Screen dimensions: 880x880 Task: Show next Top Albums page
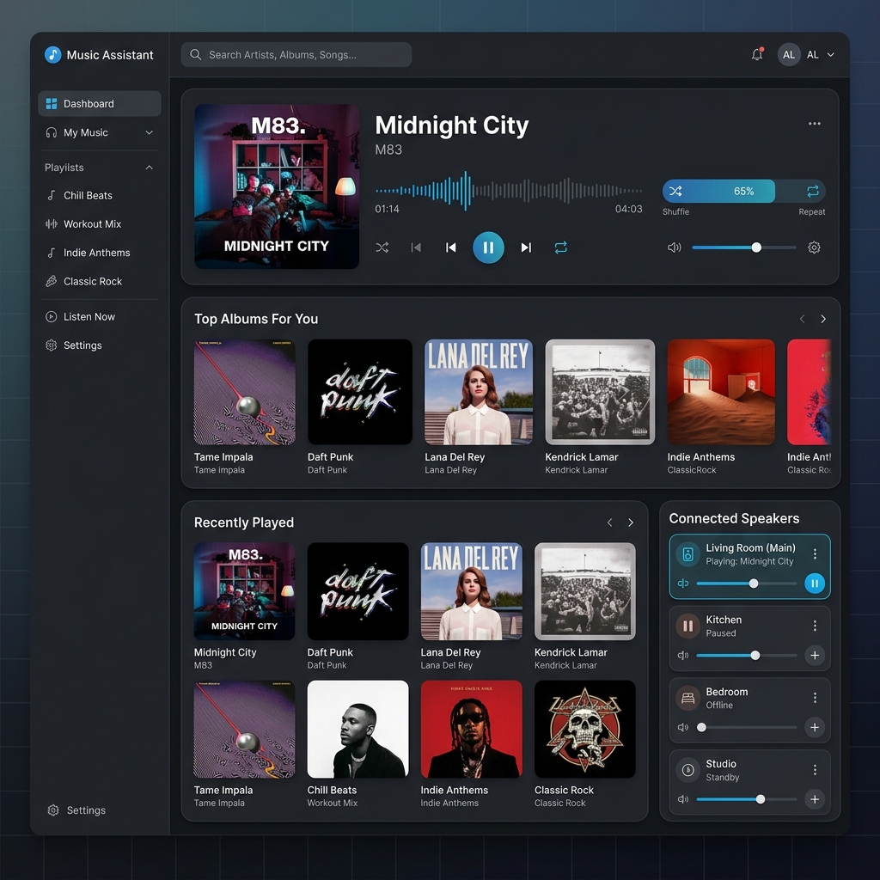823,319
